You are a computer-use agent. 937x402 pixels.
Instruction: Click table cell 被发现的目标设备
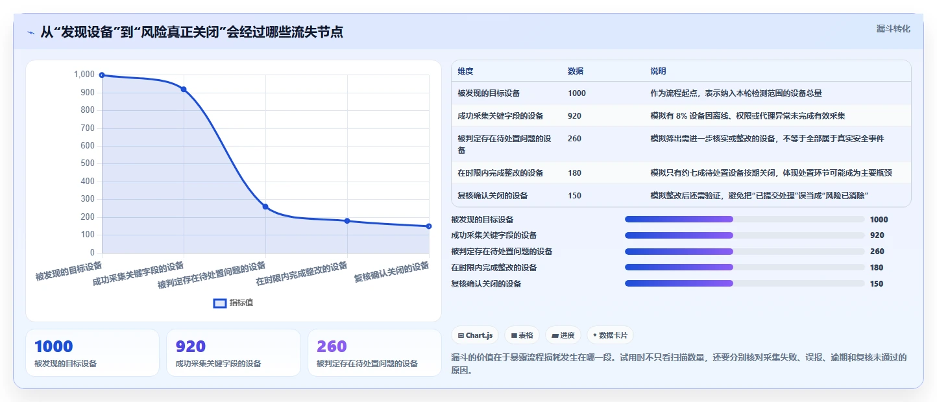489,93
